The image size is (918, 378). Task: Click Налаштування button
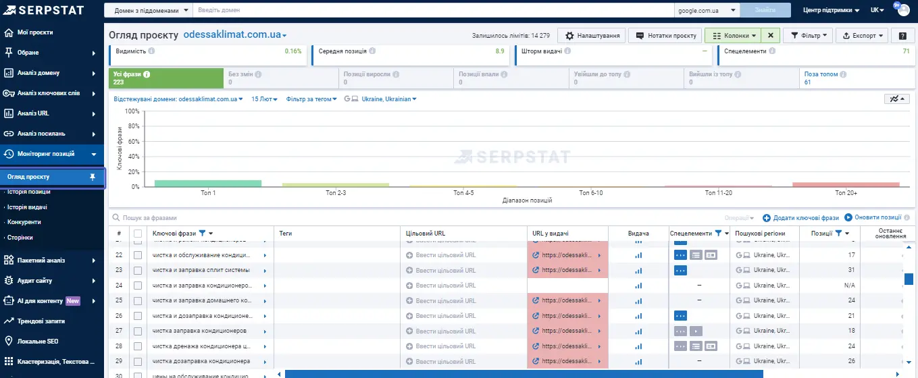tap(592, 36)
